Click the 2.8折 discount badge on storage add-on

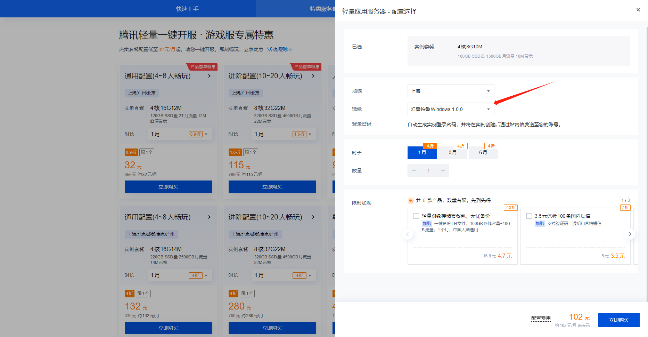(510, 208)
